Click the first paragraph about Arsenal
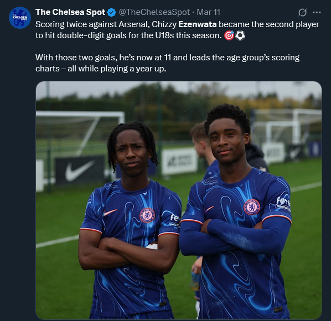 click(x=177, y=30)
